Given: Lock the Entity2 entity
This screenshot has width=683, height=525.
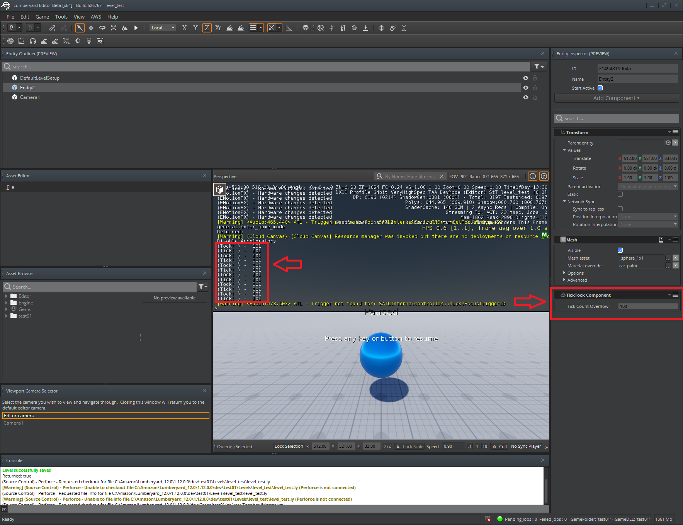Looking at the screenshot, I should pyautogui.click(x=535, y=88).
